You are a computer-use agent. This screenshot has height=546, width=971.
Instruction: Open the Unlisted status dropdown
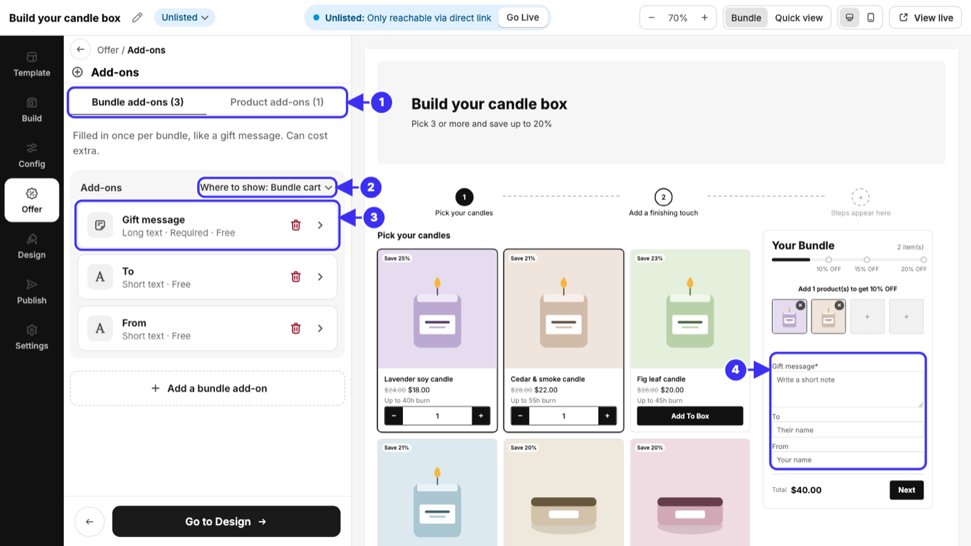184,17
